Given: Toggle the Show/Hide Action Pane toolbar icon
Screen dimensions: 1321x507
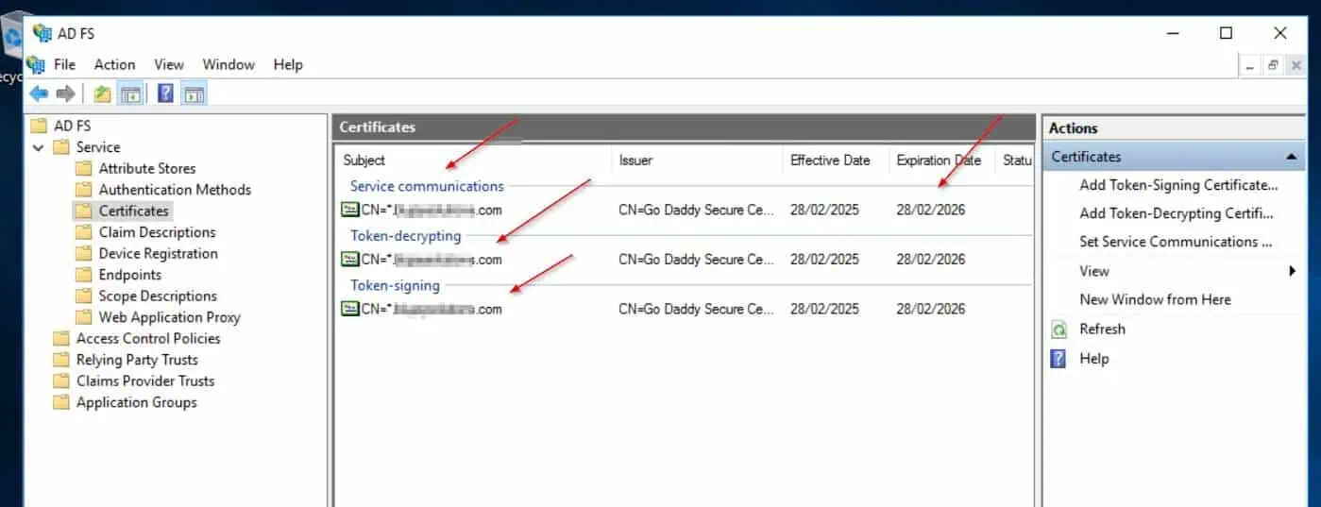Looking at the screenshot, I should pyautogui.click(x=194, y=93).
